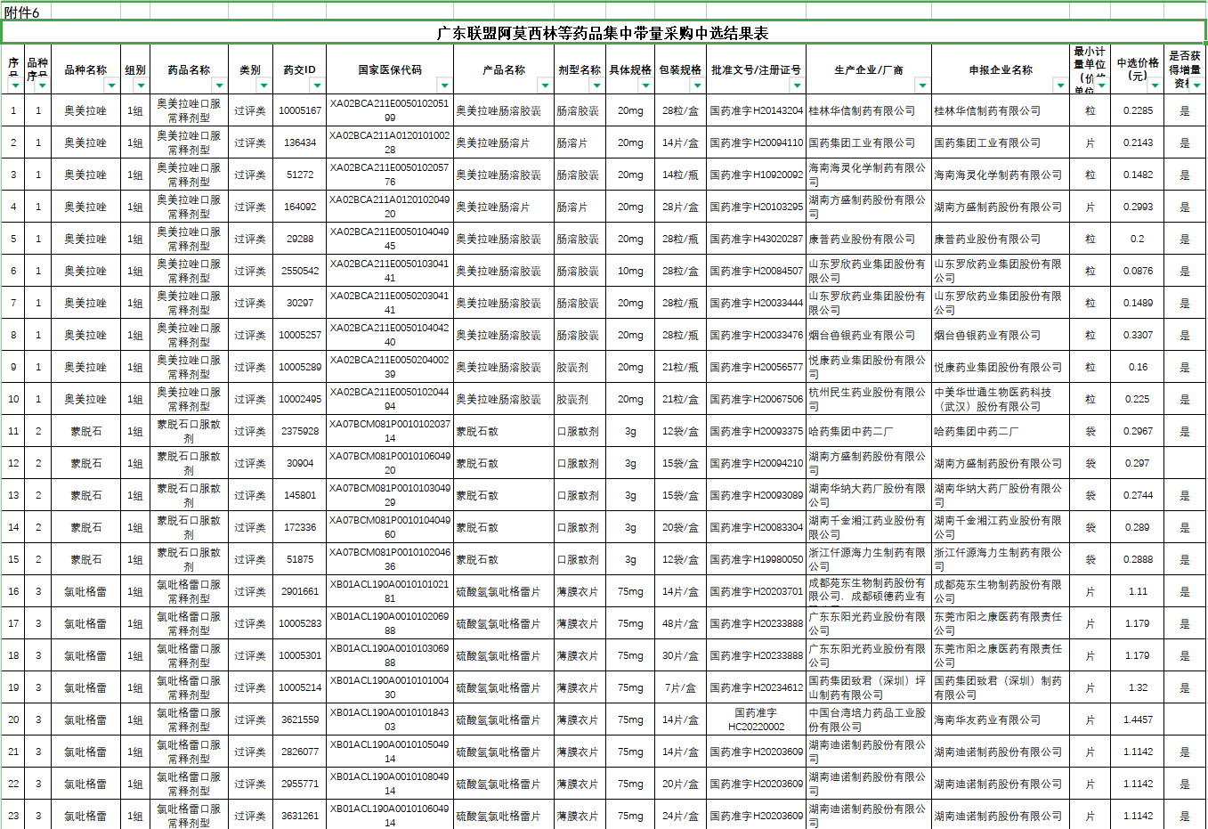This screenshot has height=829, width=1208.
Task: Click the 药交ID cell 2375928
Action: tap(300, 431)
